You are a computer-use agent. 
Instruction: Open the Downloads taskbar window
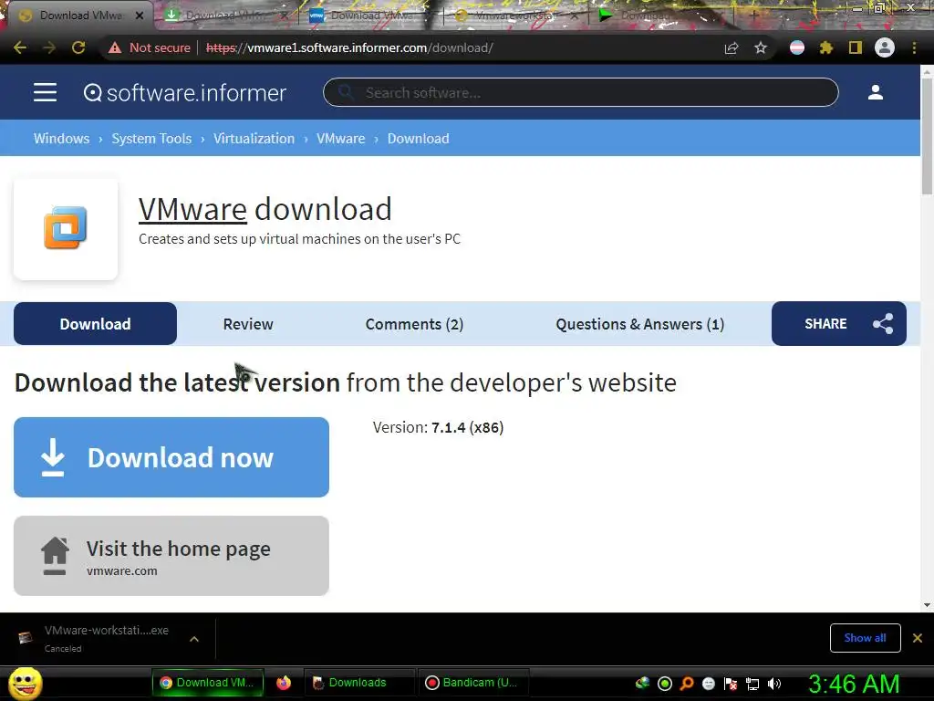[x=359, y=683]
